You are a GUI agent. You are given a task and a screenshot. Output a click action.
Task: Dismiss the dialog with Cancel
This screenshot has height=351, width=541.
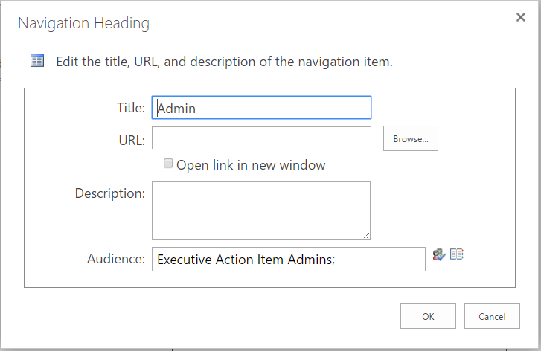tap(492, 316)
